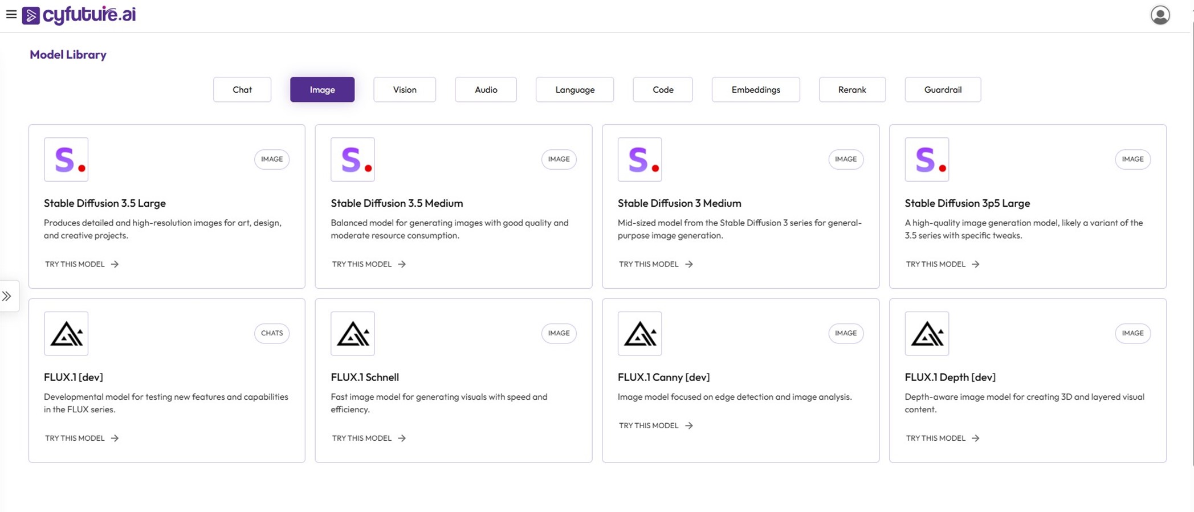Click the Stable Diffusion 3.5 Large logo icon
The image size is (1194, 512).
click(x=66, y=159)
